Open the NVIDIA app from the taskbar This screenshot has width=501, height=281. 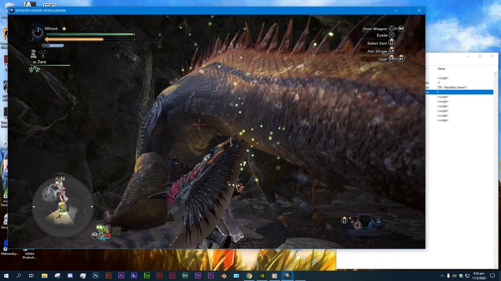tap(262, 276)
